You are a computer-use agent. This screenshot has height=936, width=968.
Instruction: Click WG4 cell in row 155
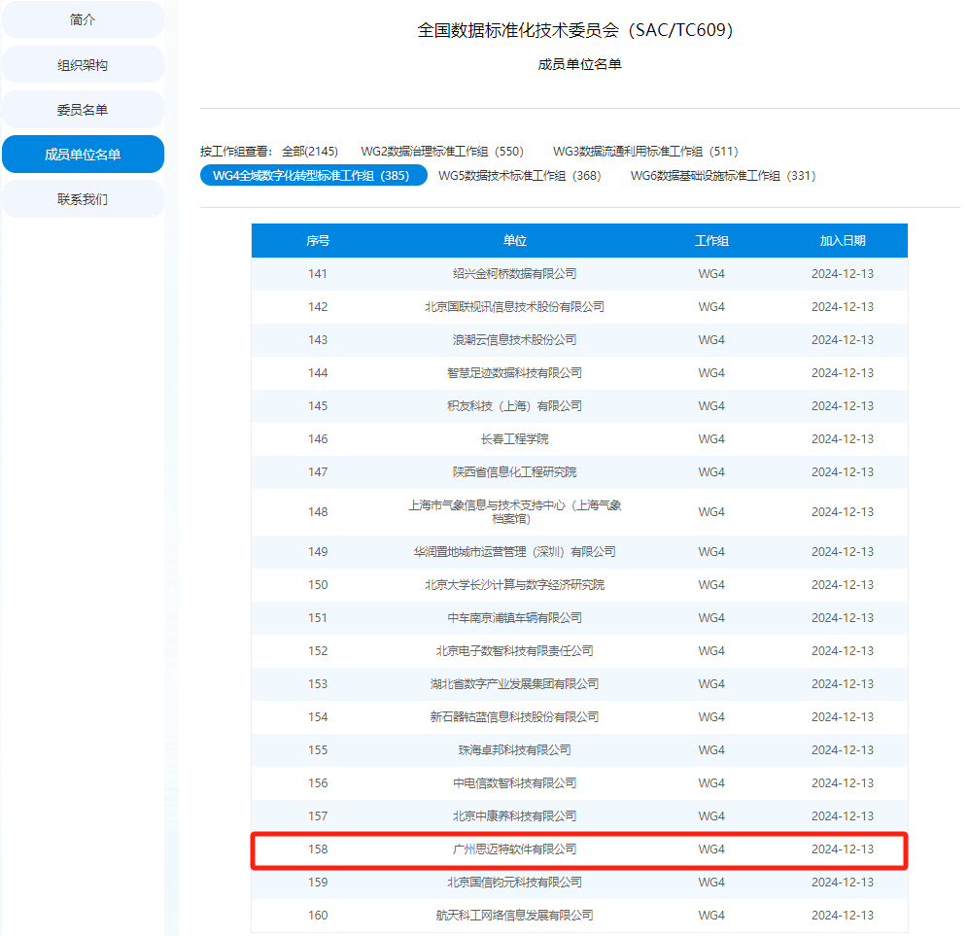(711, 749)
